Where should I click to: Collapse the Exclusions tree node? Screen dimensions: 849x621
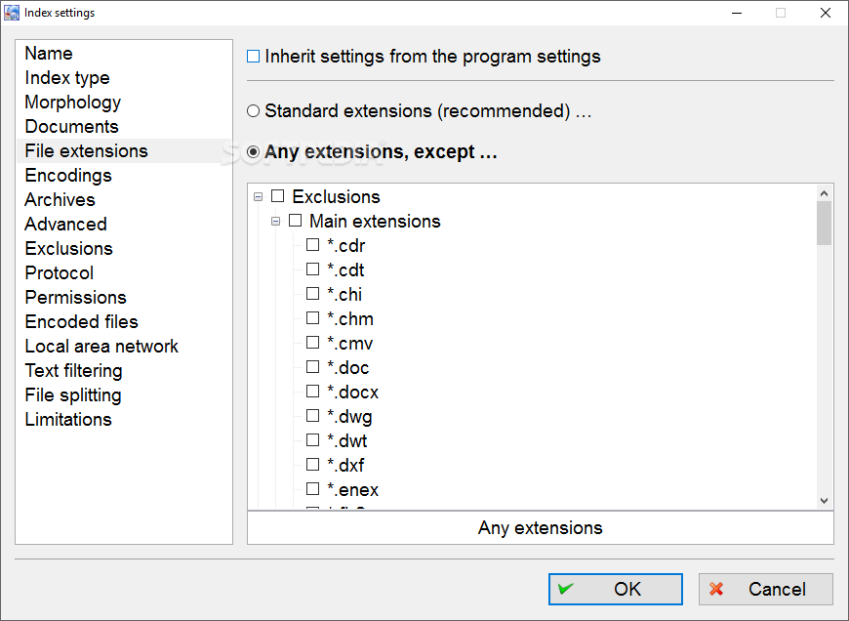click(259, 196)
